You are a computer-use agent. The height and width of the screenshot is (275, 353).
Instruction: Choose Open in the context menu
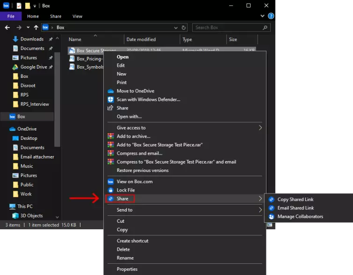click(122, 57)
